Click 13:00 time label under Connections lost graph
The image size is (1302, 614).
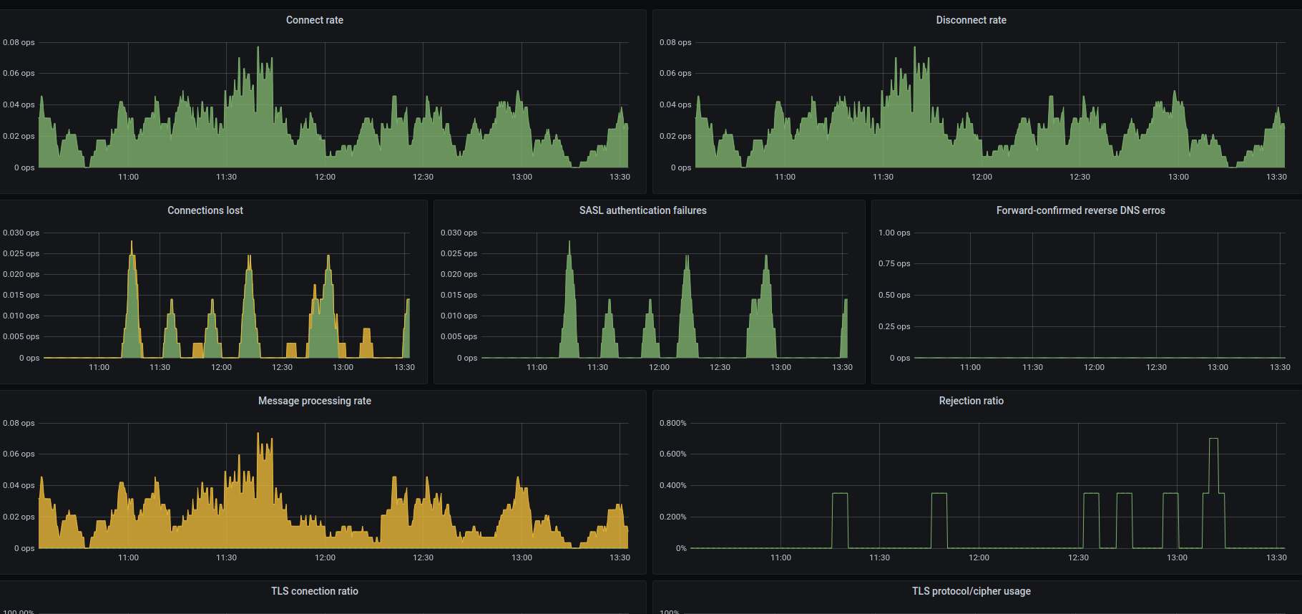click(x=343, y=367)
